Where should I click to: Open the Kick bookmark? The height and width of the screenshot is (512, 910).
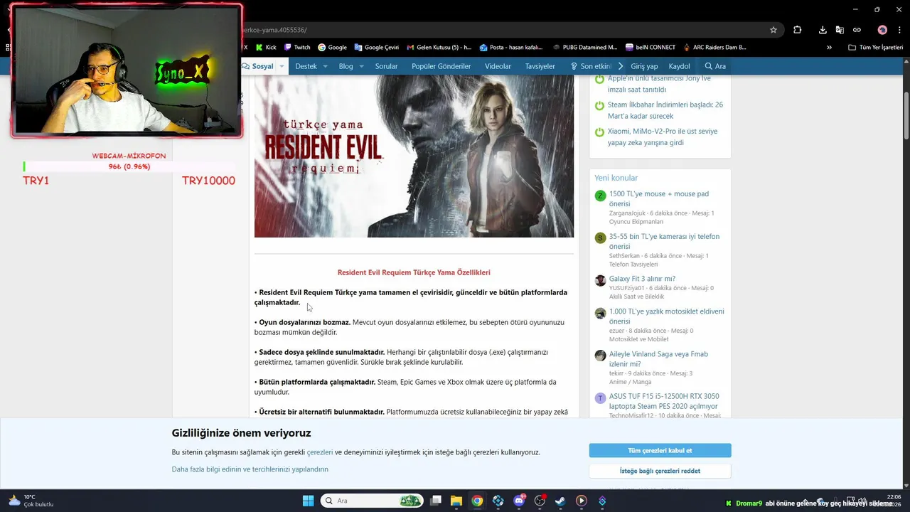266,48
